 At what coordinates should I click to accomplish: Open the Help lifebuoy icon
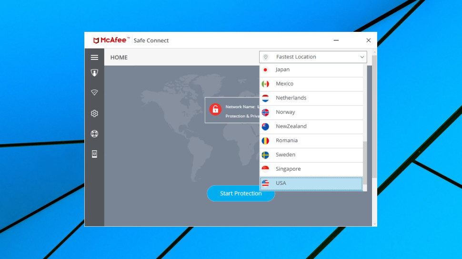pos(94,134)
